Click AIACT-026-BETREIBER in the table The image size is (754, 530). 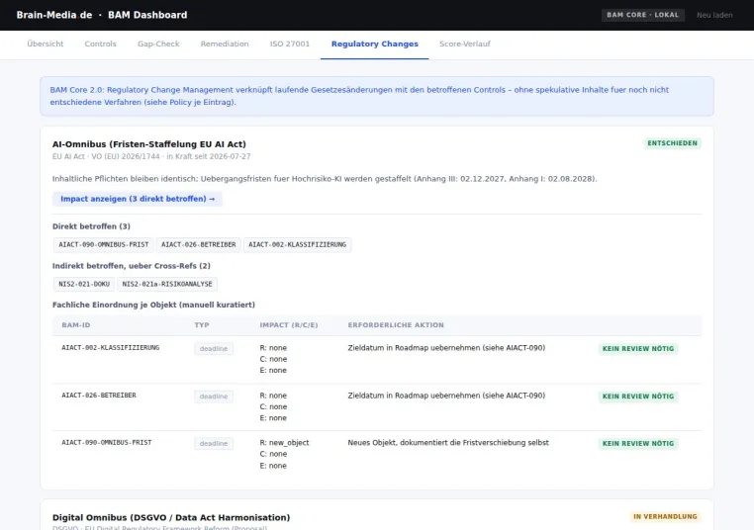(x=99, y=395)
